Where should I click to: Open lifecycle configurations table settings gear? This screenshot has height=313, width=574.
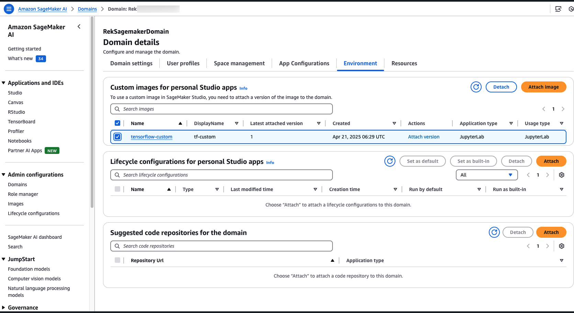[562, 175]
